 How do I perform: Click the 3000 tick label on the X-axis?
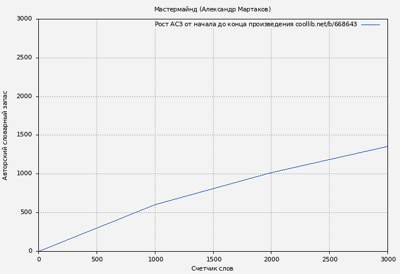[x=387, y=259]
